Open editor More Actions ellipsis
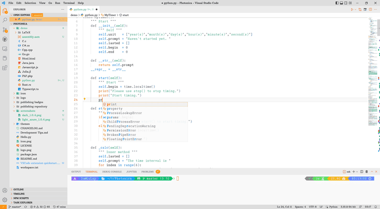This screenshot has height=209, width=380. coord(375,9)
